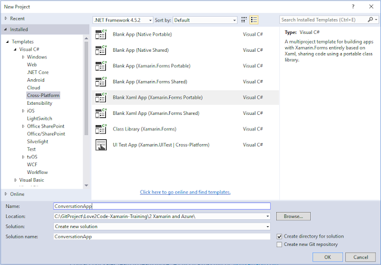The height and width of the screenshot is (265, 381).
Task: Click the OK button
Action: pos(327,257)
